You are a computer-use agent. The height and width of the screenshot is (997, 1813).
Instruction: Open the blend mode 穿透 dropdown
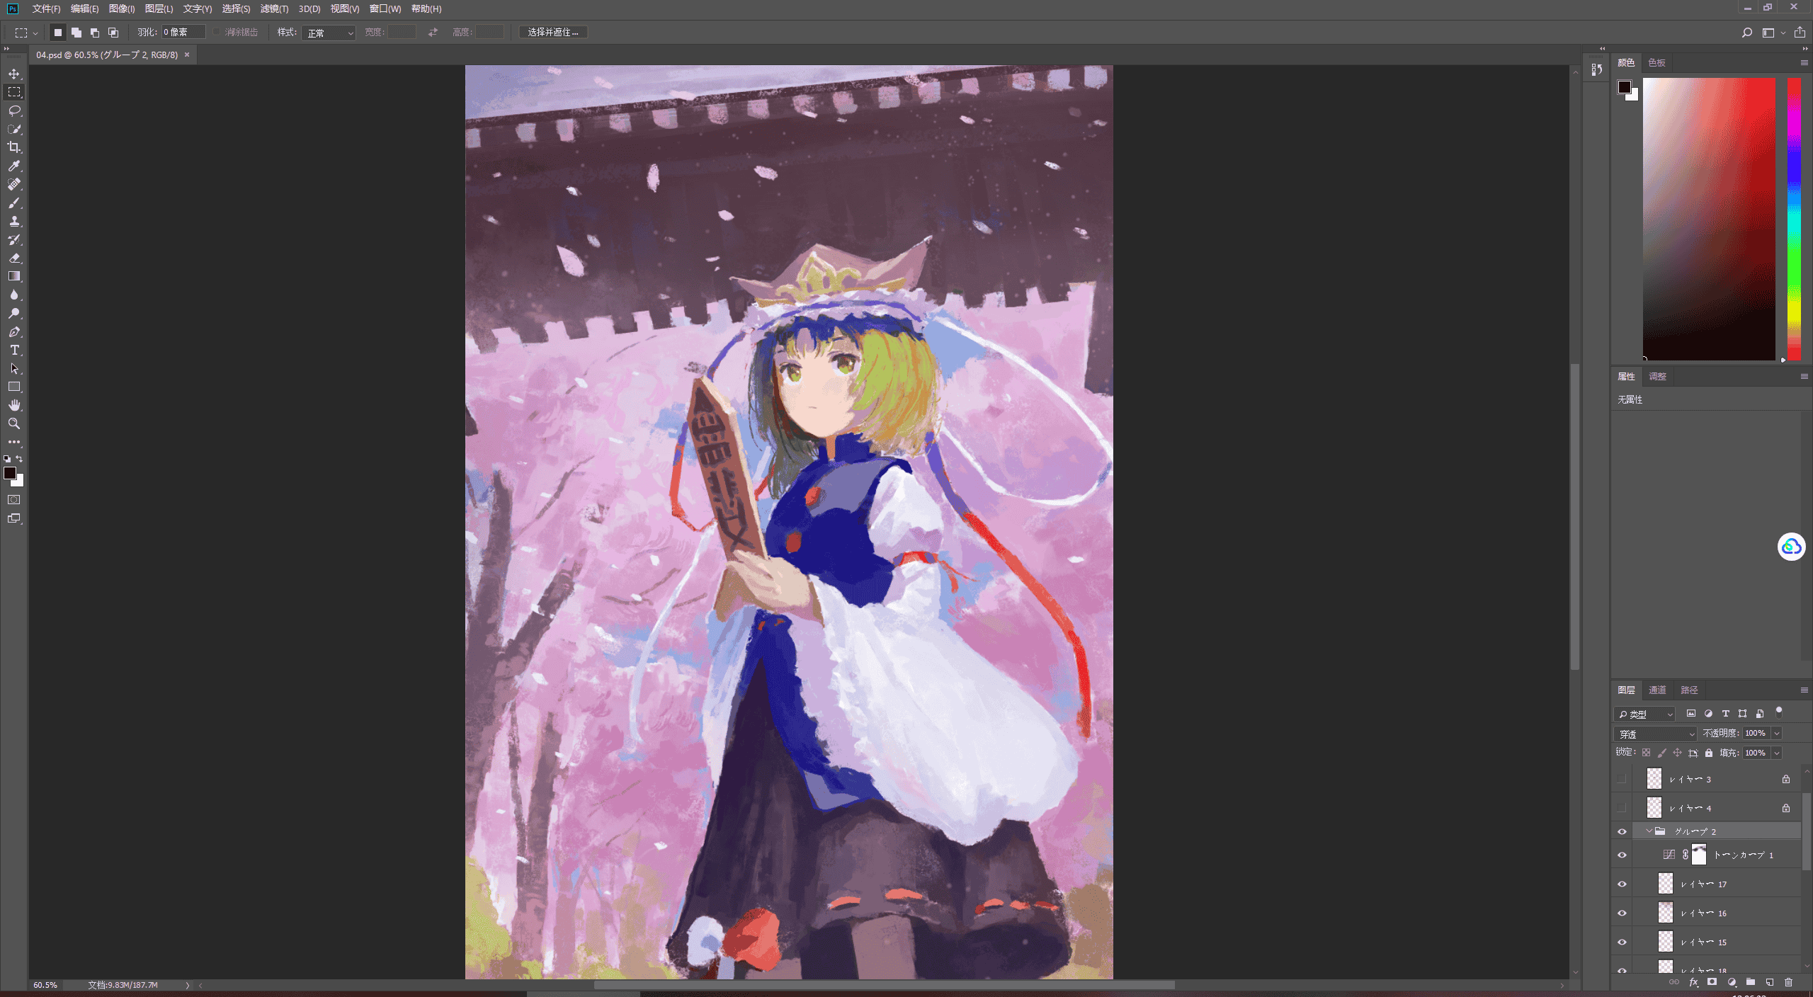tap(1655, 734)
